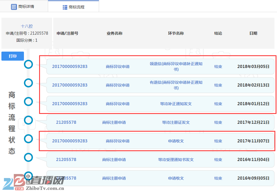
Task: Click the timeline node next to 申请收文 2017年11月07日
Action: (x=28, y=139)
